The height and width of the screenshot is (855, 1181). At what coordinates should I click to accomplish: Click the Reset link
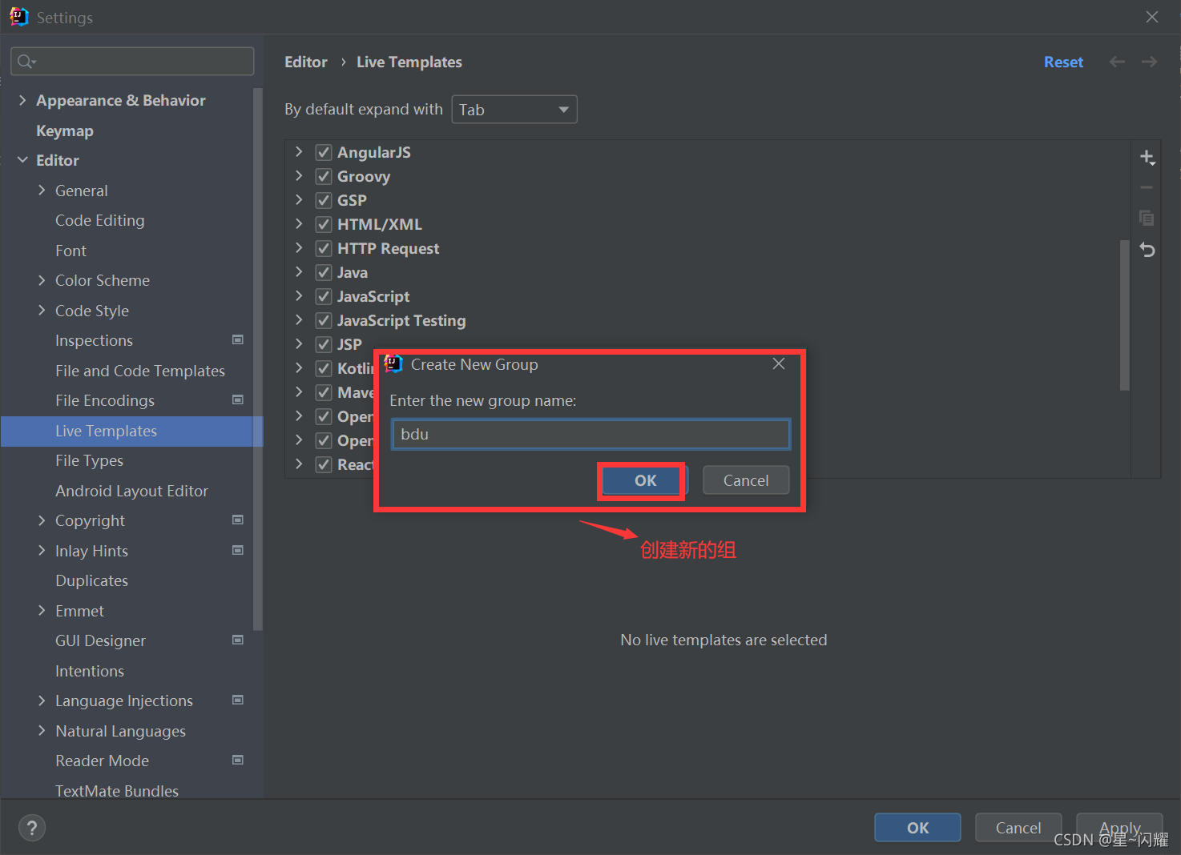click(1063, 62)
